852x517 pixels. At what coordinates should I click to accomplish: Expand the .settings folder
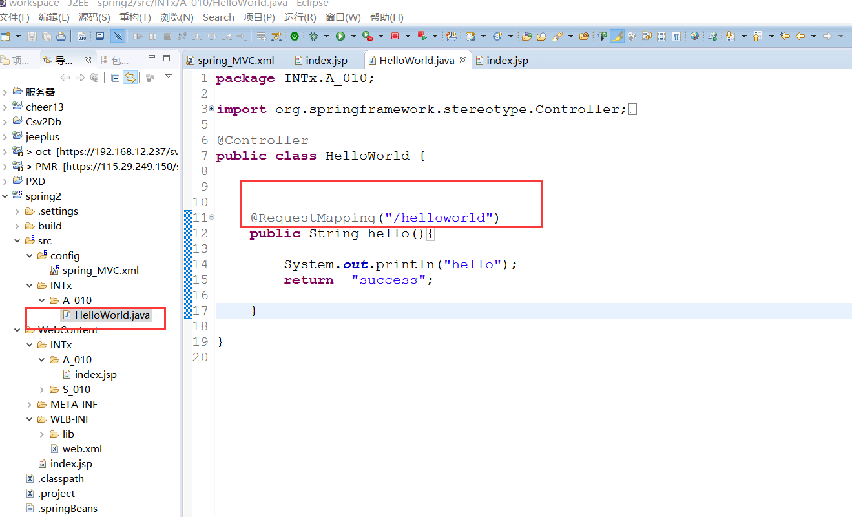click(x=17, y=211)
